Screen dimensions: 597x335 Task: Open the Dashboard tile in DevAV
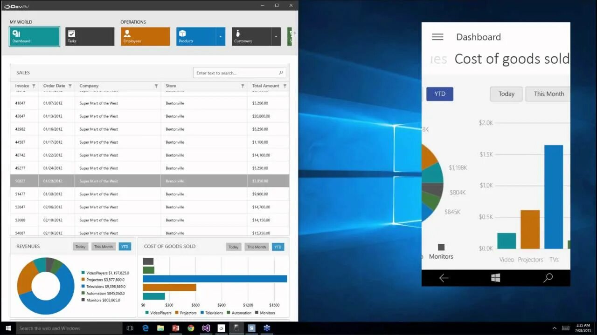click(x=35, y=36)
